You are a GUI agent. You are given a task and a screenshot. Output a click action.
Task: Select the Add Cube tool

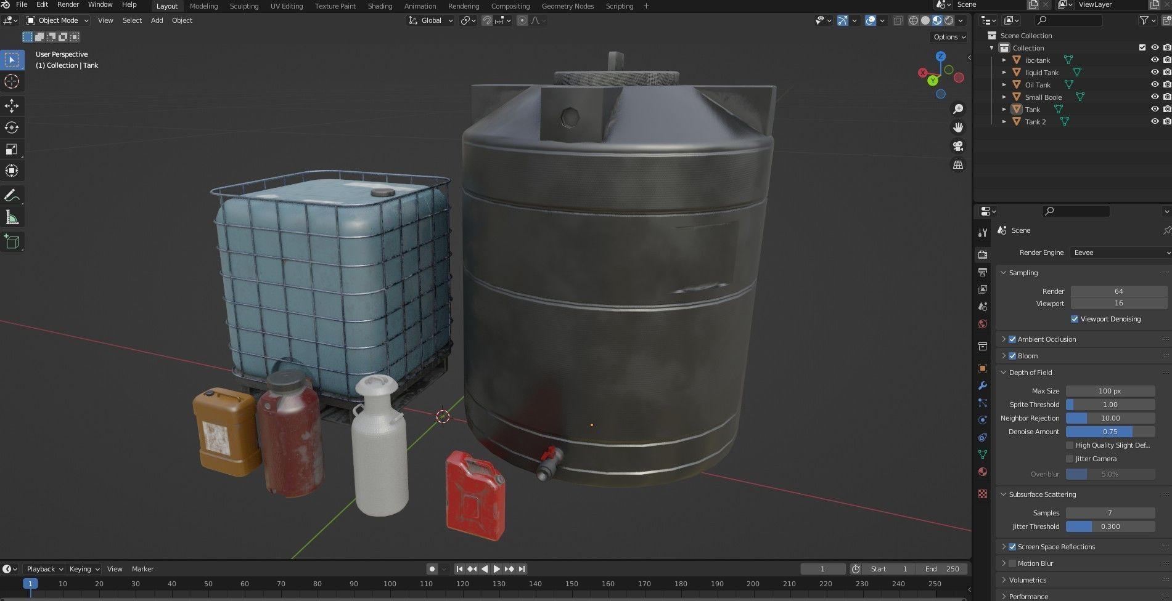(12, 241)
